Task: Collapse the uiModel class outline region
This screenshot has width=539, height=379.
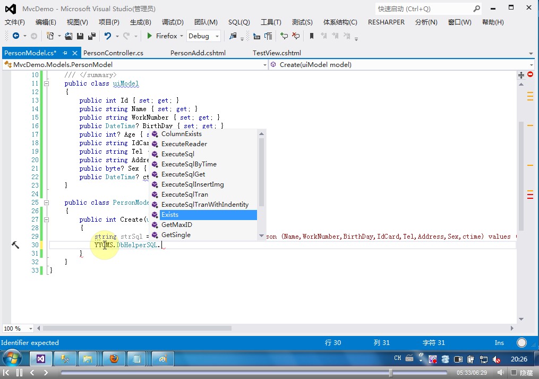Action: [47, 83]
